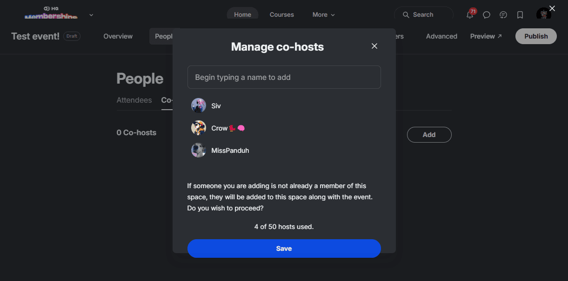Click Crow's avatar in the list
Viewport: 568px width, 281px height.
coord(199,128)
